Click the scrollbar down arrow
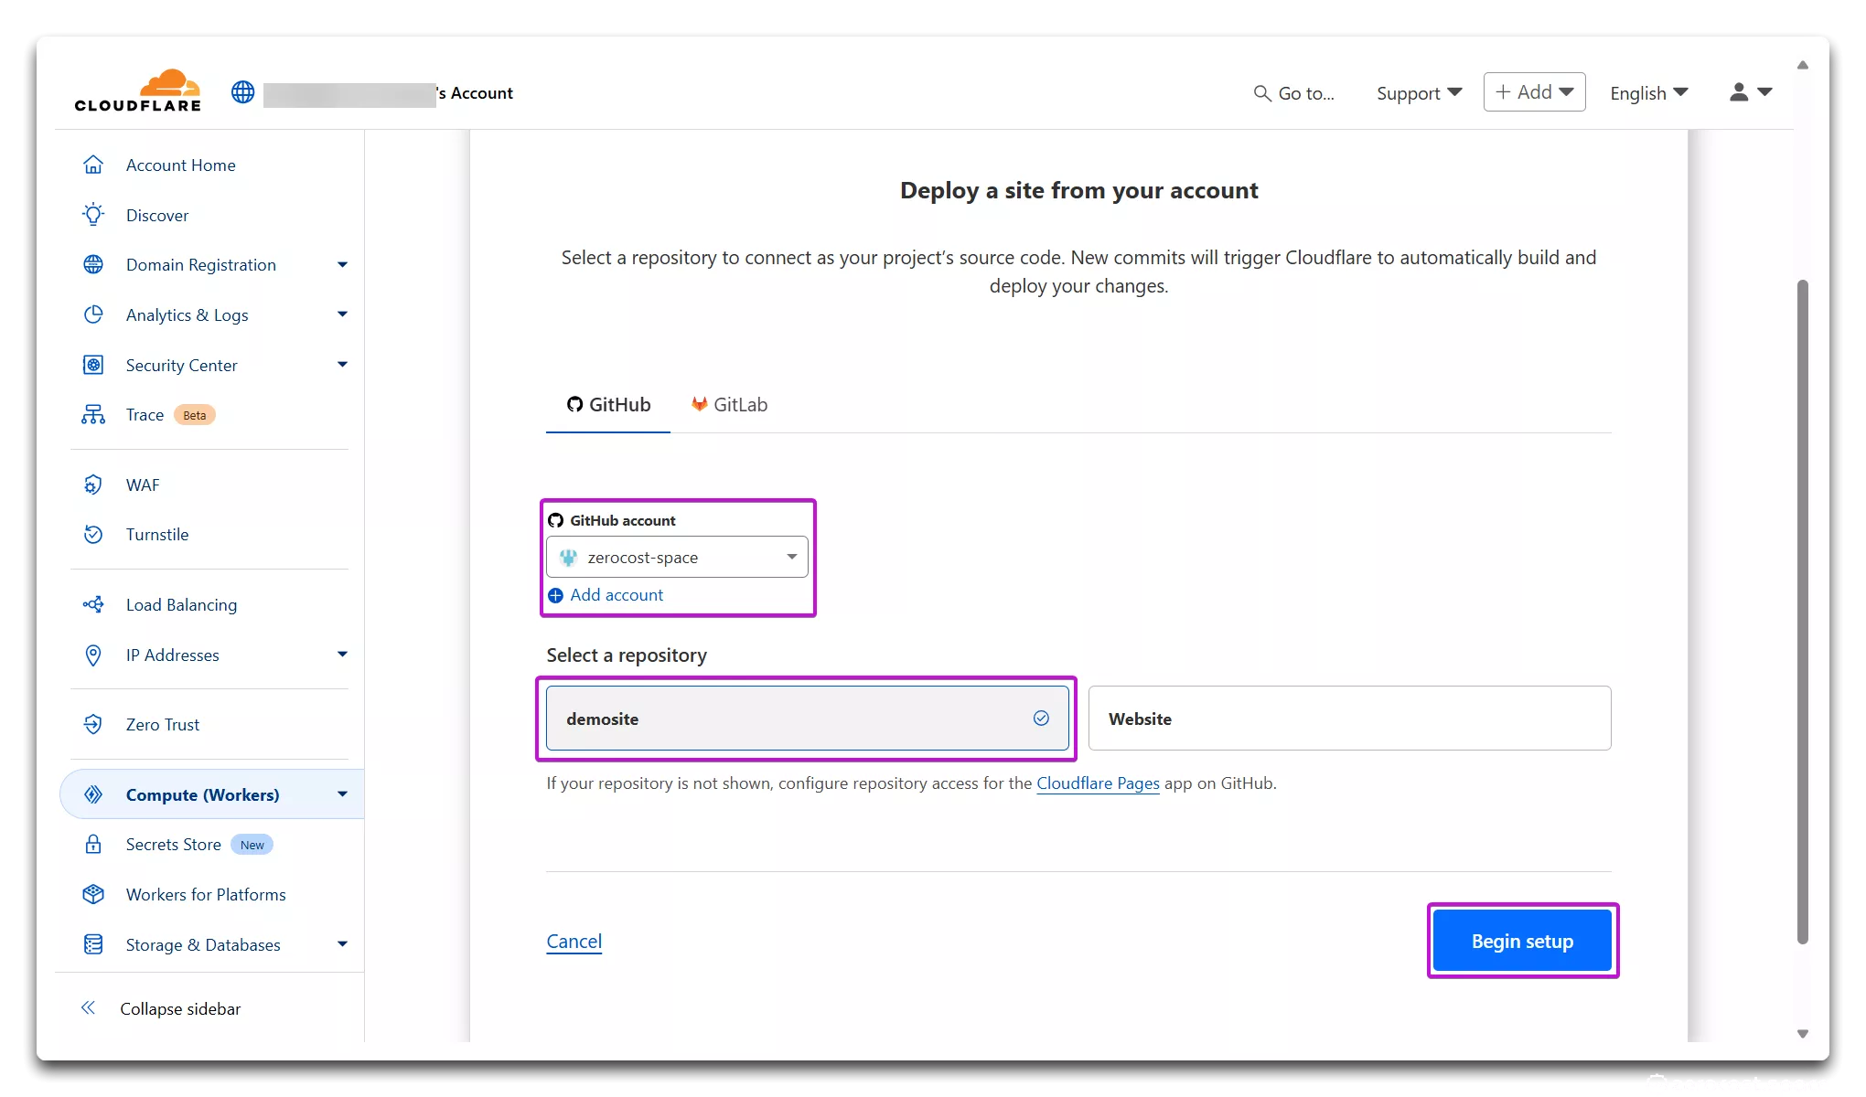This screenshot has width=1866, height=1097. pos(1802,1034)
